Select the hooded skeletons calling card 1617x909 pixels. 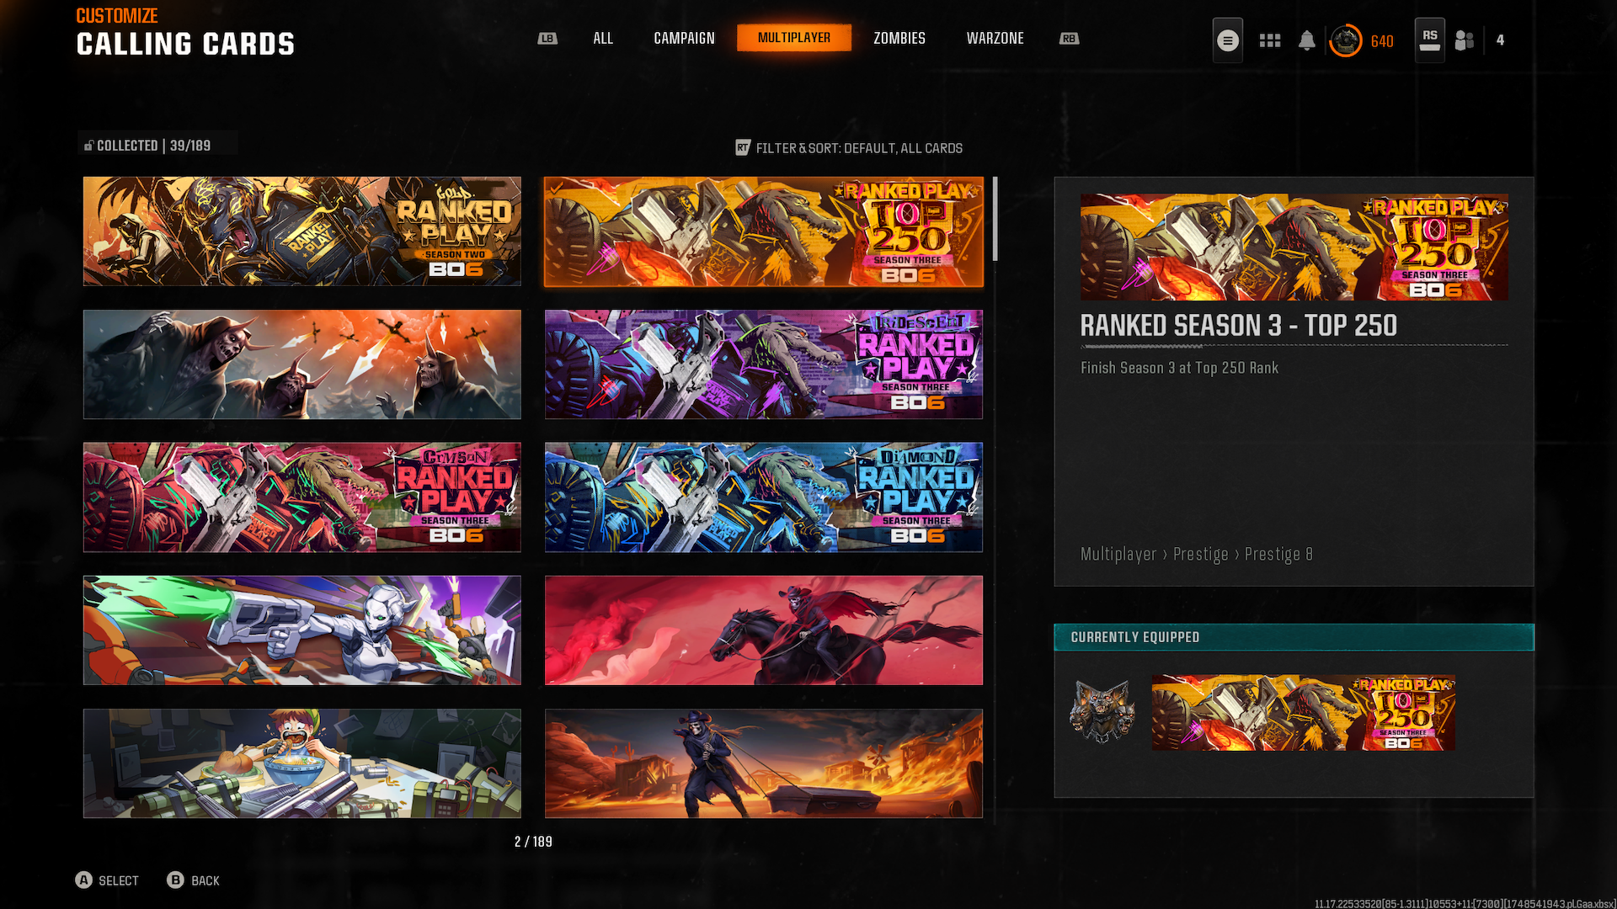(x=302, y=364)
